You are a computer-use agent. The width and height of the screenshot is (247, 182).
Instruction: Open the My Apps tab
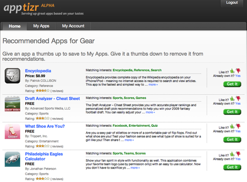pyautogui.click(x=41, y=26)
